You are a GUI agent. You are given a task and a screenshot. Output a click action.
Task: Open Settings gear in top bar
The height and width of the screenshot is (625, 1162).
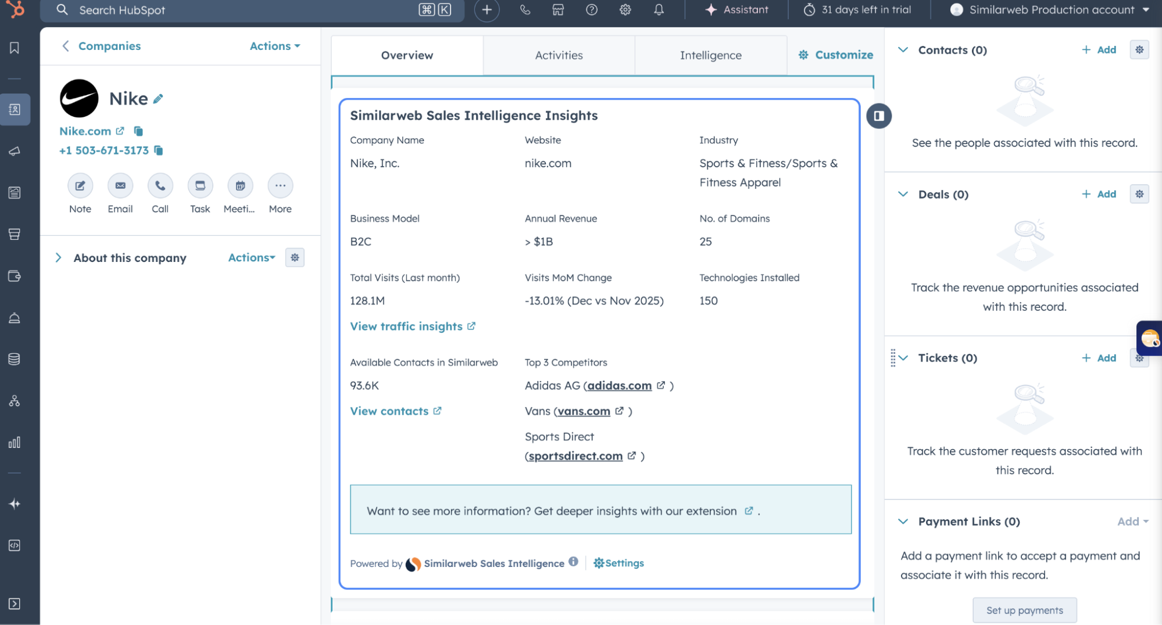tap(625, 10)
